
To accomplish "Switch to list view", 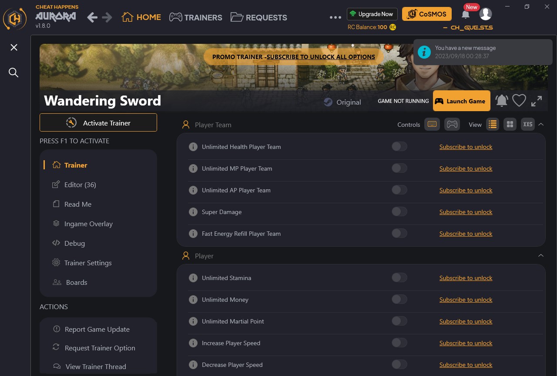I will pos(493,125).
